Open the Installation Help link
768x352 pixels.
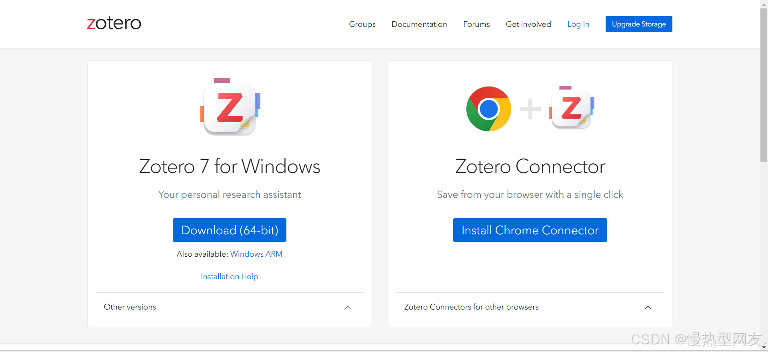[x=230, y=276]
